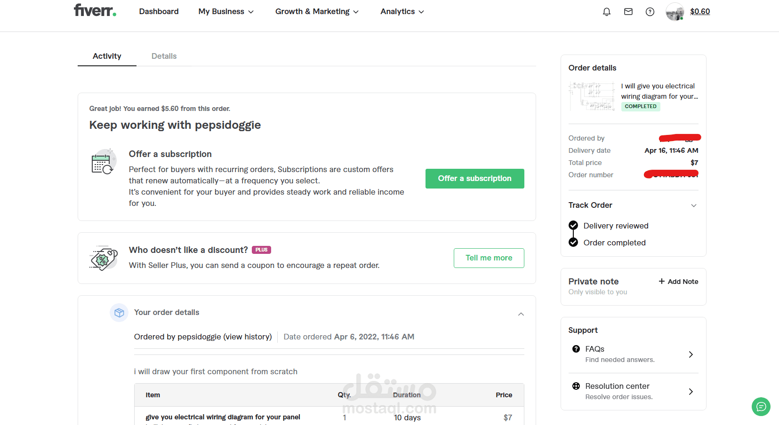Open the notifications bell
Image resolution: width=779 pixels, height=425 pixels.
(x=607, y=12)
